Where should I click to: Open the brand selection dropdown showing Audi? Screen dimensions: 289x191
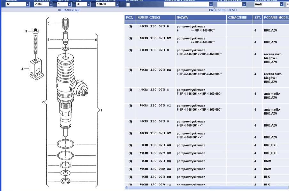[x=282, y=4]
